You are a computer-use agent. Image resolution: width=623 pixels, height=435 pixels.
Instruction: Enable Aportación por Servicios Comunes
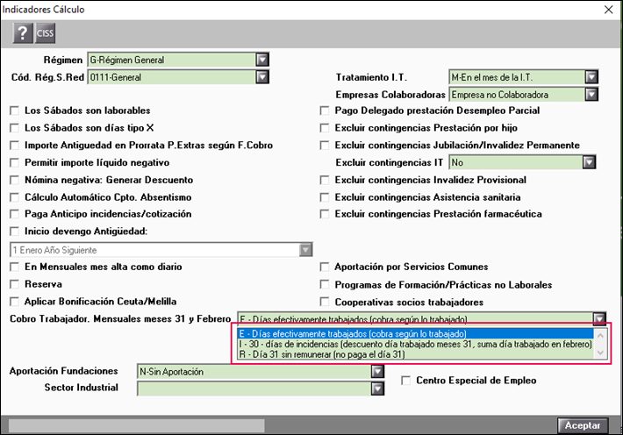coord(325,267)
